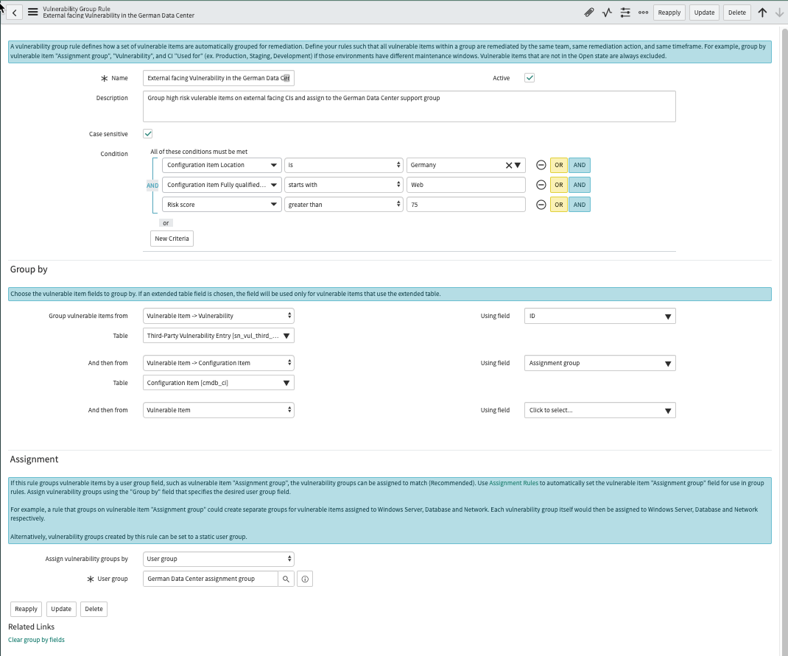The height and width of the screenshot is (656, 788).
Task: Open the form context menu (hamburger icon)
Action: click(32, 12)
